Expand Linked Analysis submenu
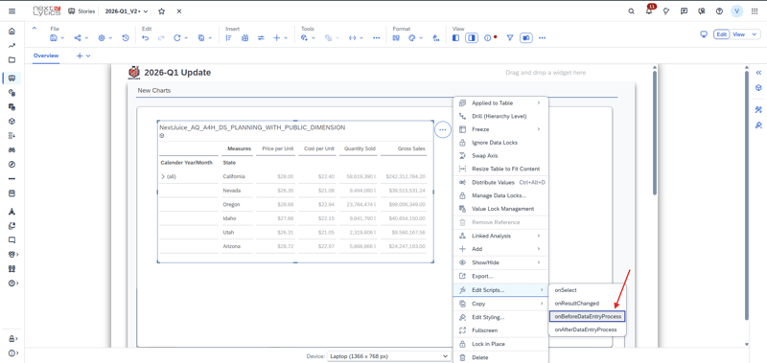Viewport: 767px width, 363px height. tap(500, 236)
